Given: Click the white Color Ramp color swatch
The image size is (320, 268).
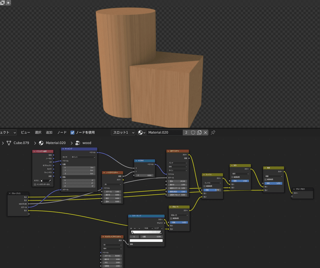Looking at the screenshot, I should pyautogui.click(x=146, y=241).
